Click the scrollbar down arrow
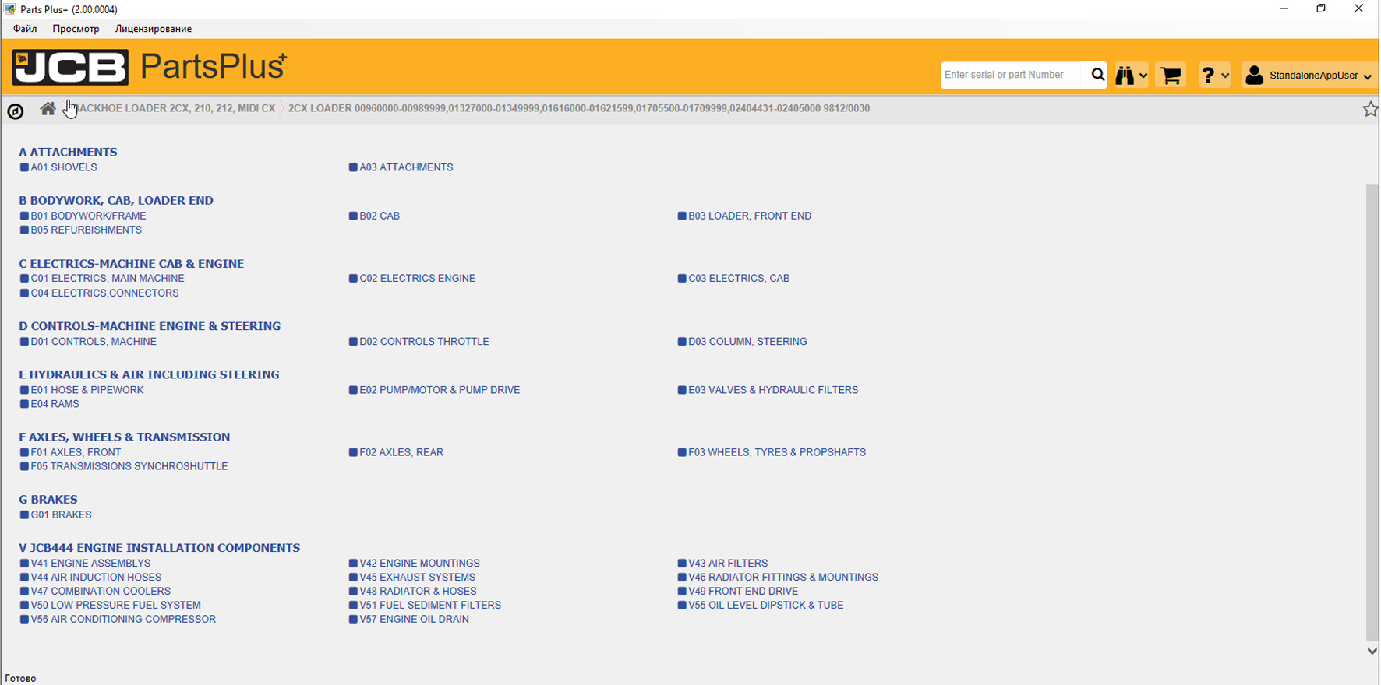1381x685 pixels. tap(1372, 651)
